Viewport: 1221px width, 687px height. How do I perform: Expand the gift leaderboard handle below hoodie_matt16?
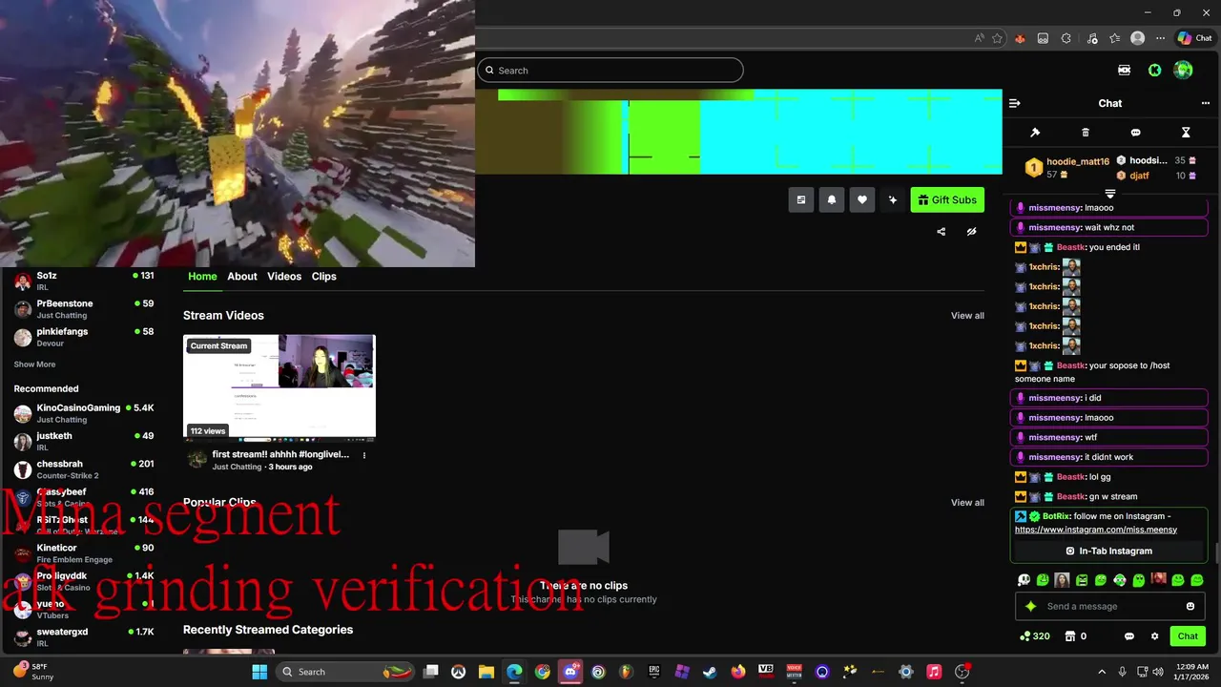(x=1110, y=194)
